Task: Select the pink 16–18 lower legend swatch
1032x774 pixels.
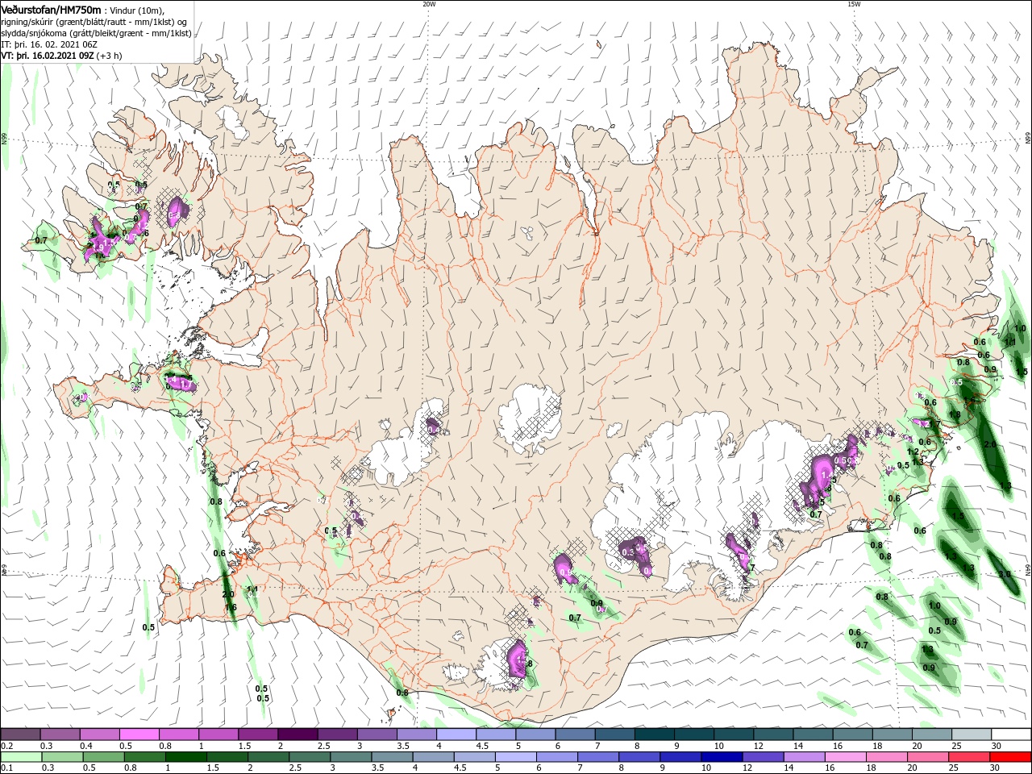Action: click(x=845, y=757)
